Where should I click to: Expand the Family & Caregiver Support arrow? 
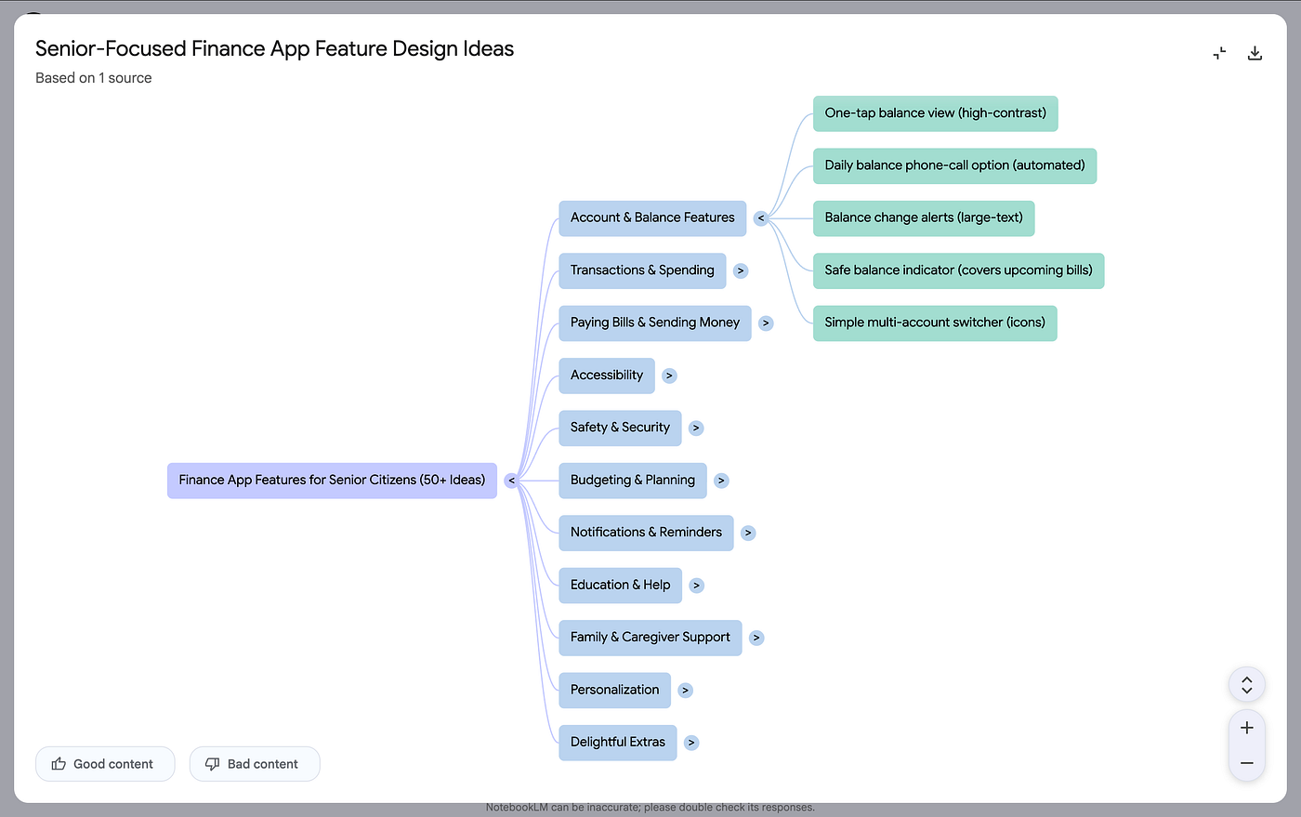tap(756, 638)
